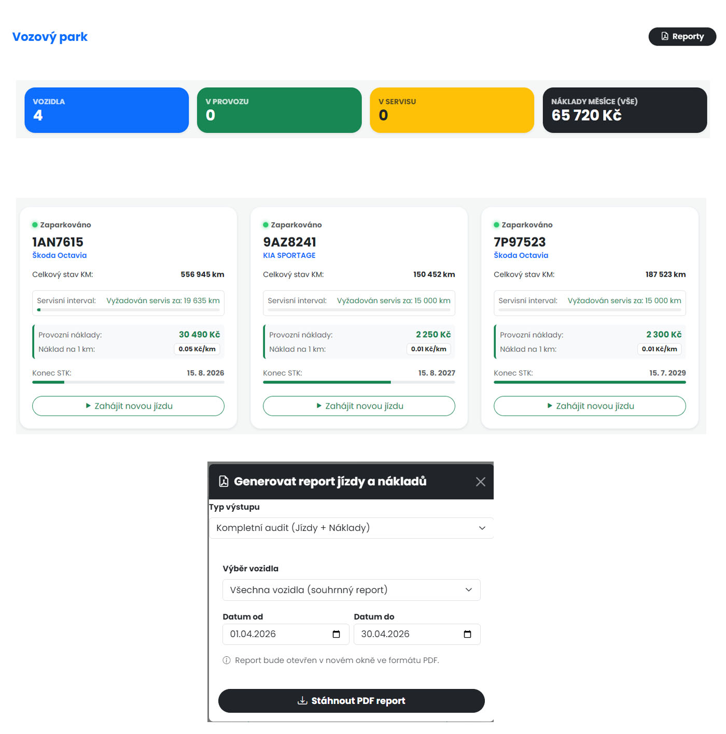Start new trip for KIA SPORTAGE 9AZ8241
Screen dimensions: 726x734
click(359, 406)
